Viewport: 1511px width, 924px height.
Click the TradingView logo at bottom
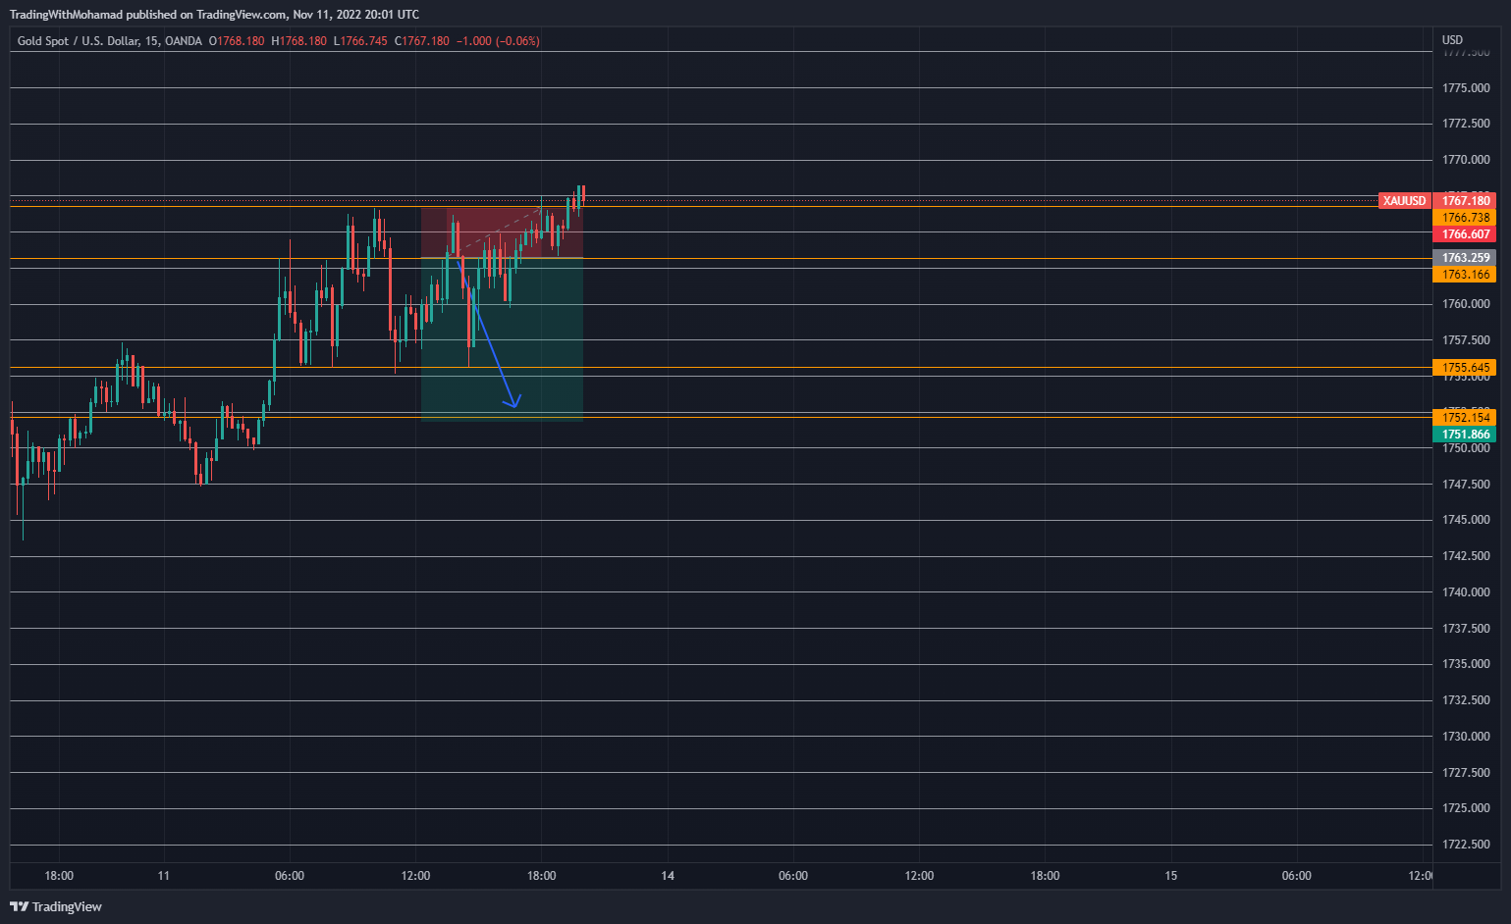click(56, 906)
